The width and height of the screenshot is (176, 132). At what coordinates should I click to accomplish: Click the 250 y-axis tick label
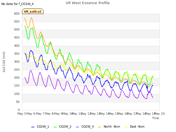(17, 70)
